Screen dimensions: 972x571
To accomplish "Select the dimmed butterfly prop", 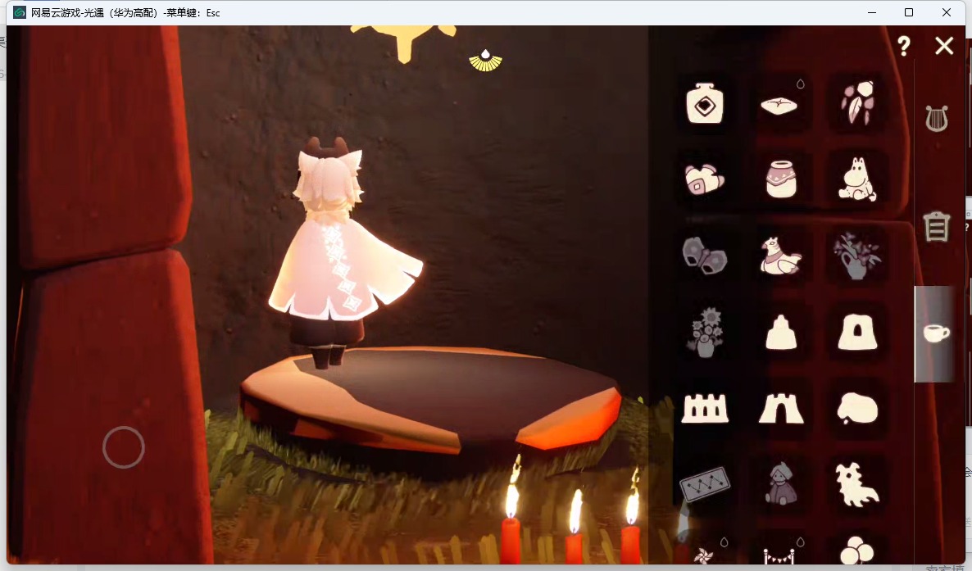I will click(705, 255).
